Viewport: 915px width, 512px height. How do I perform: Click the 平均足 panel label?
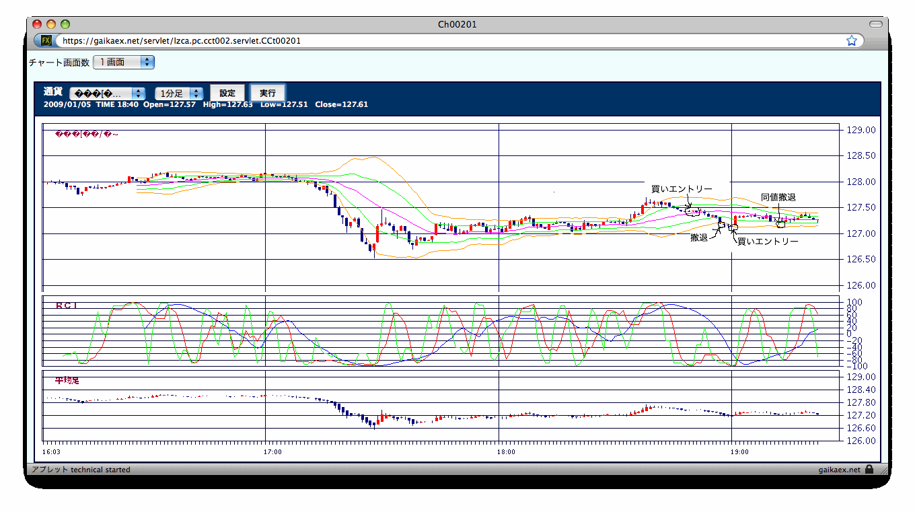click(67, 380)
